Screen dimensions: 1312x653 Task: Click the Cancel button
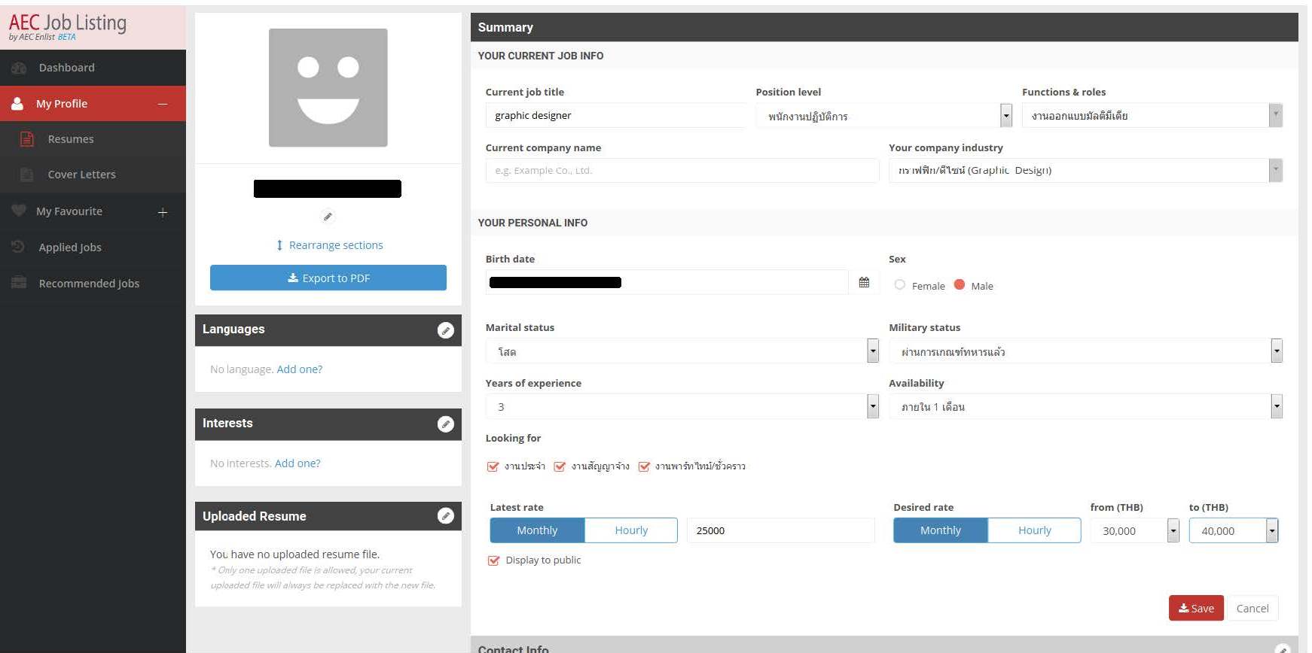(x=1253, y=608)
